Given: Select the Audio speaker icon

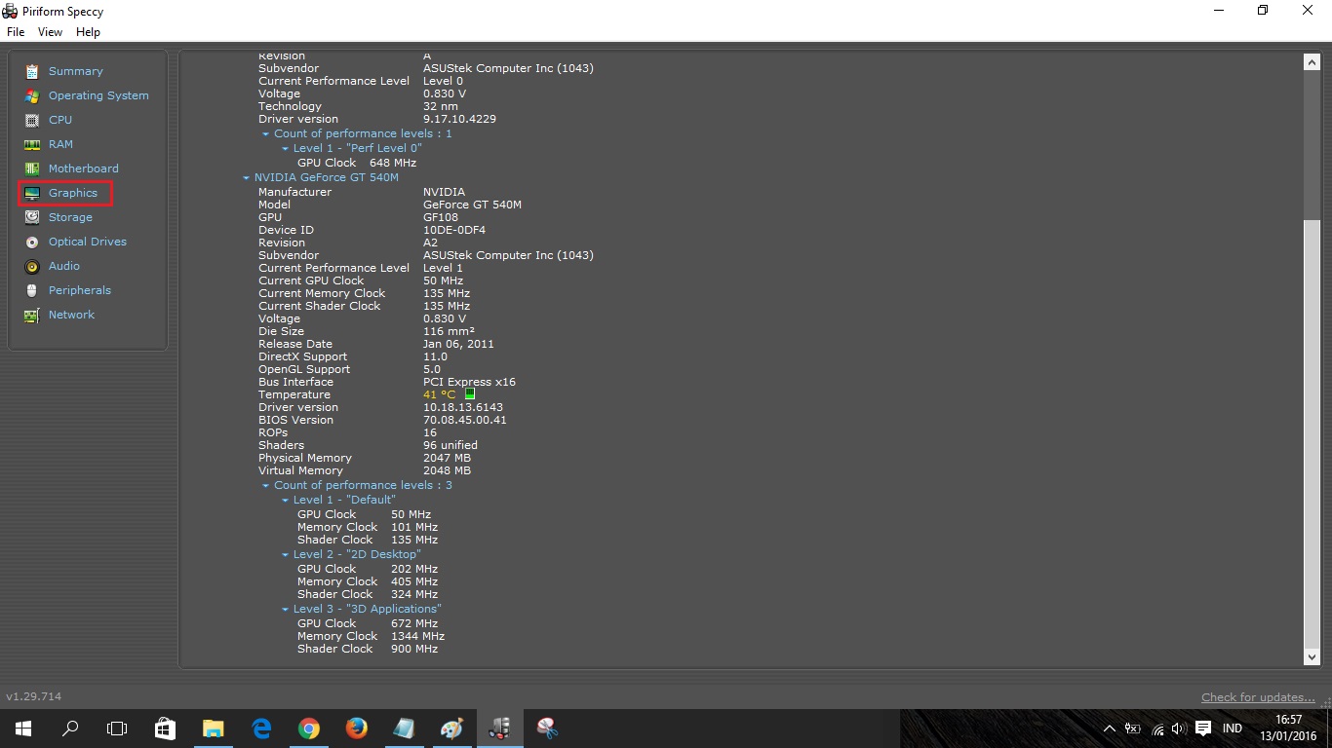Looking at the screenshot, I should coord(32,266).
